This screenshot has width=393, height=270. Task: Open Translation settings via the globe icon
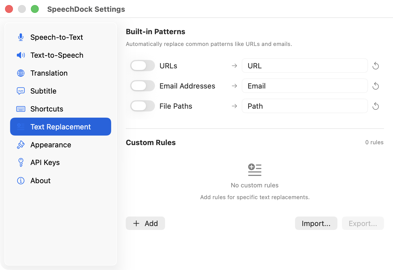coord(20,73)
